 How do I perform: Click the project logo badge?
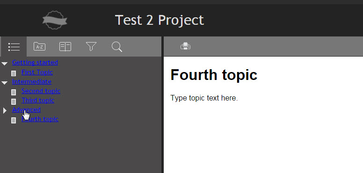pos(55,20)
